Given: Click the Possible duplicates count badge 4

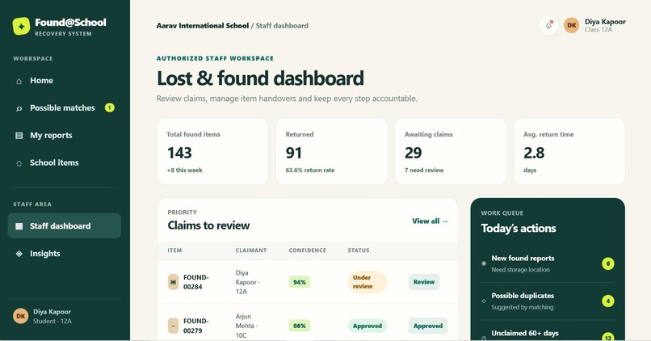Looking at the screenshot, I should click(x=608, y=301).
